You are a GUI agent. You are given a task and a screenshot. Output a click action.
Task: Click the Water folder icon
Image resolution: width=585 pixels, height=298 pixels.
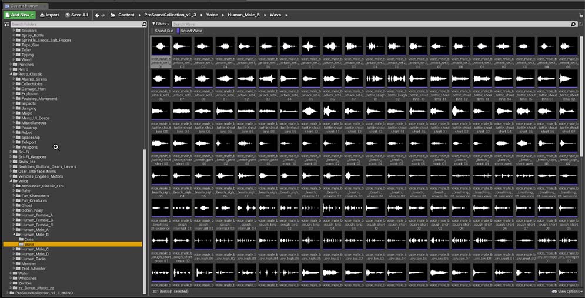pos(15,273)
